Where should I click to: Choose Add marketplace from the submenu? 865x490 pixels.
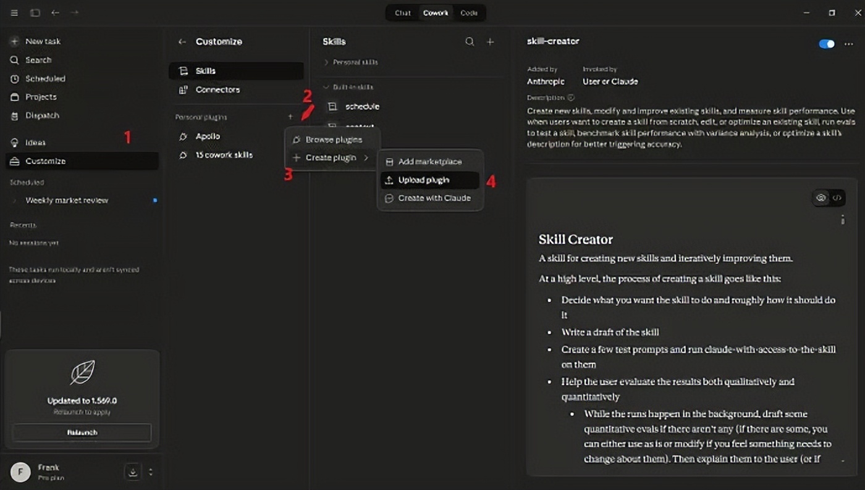pyautogui.click(x=430, y=162)
